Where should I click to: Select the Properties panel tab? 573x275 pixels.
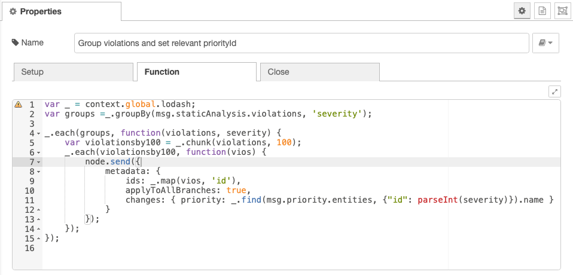point(61,11)
